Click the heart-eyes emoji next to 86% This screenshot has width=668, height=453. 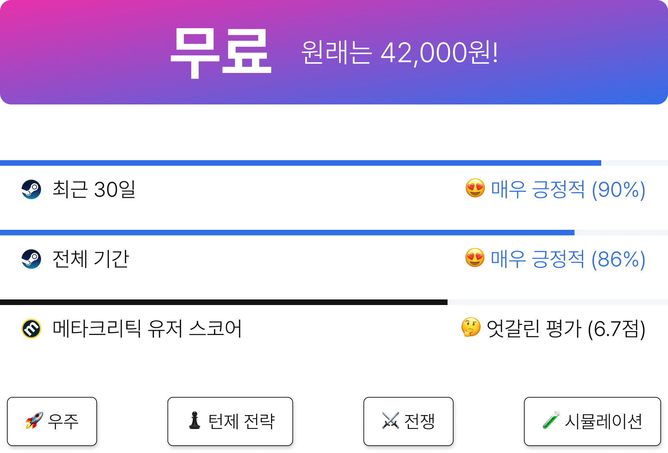(x=475, y=258)
